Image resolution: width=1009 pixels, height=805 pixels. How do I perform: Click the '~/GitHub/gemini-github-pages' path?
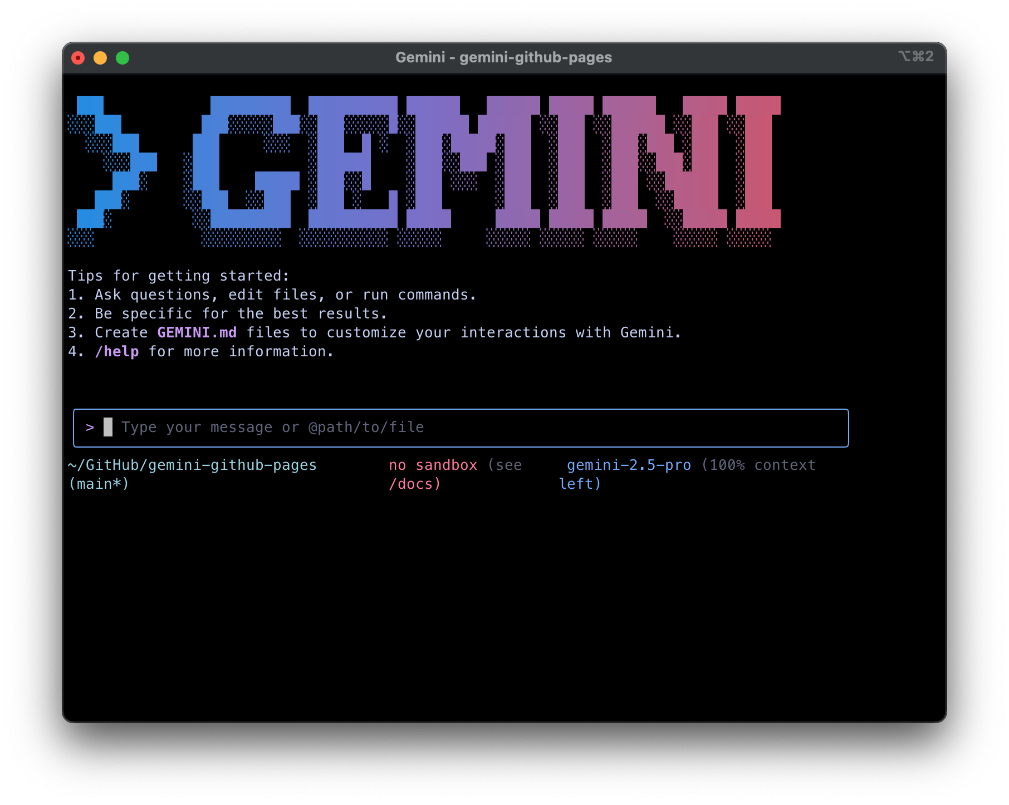point(192,465)
